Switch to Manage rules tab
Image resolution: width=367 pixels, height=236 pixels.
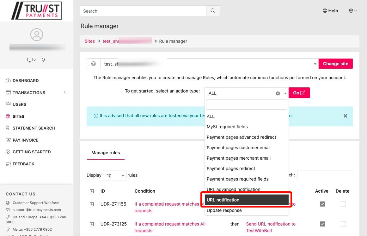tap(106, 153)
